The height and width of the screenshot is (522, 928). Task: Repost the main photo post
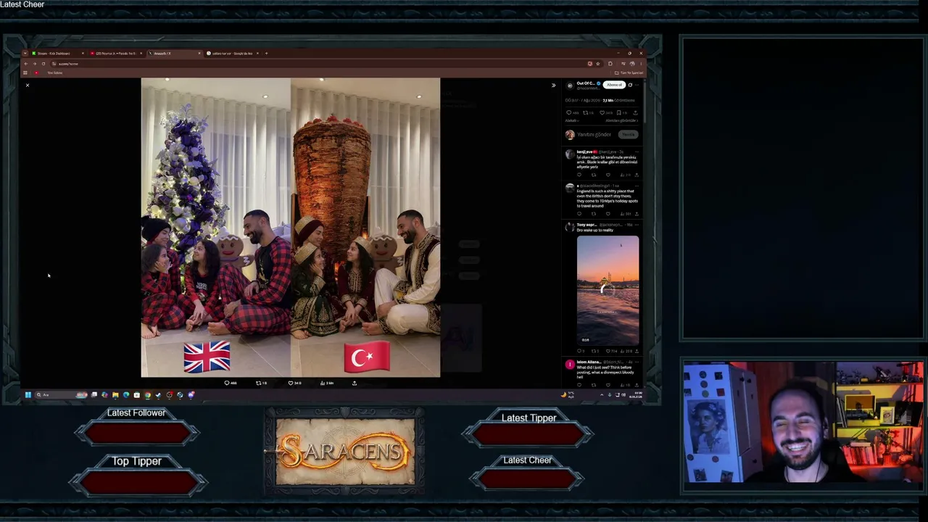point(261,383)
